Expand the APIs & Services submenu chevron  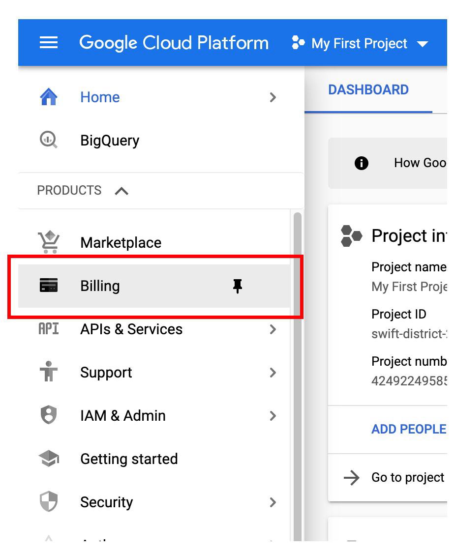pyautogui.click(x=273, y=329)
